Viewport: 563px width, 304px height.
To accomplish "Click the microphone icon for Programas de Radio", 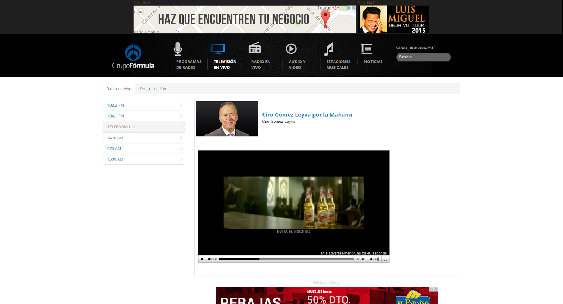I will [178, 49].
